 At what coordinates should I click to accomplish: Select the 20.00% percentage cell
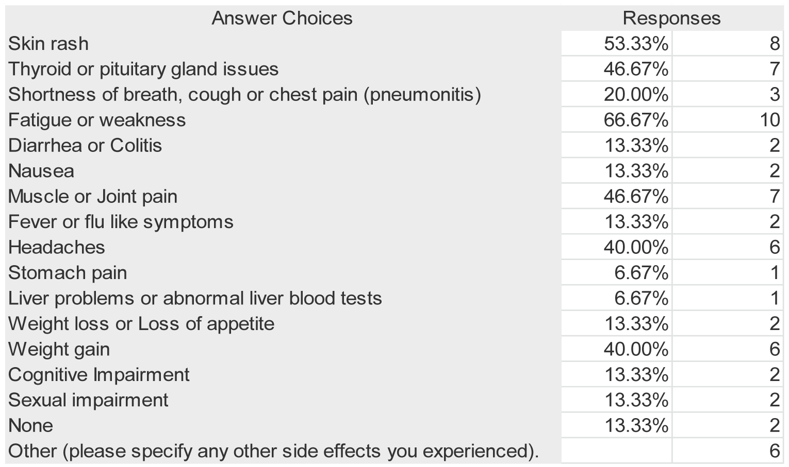coord(636,94)
